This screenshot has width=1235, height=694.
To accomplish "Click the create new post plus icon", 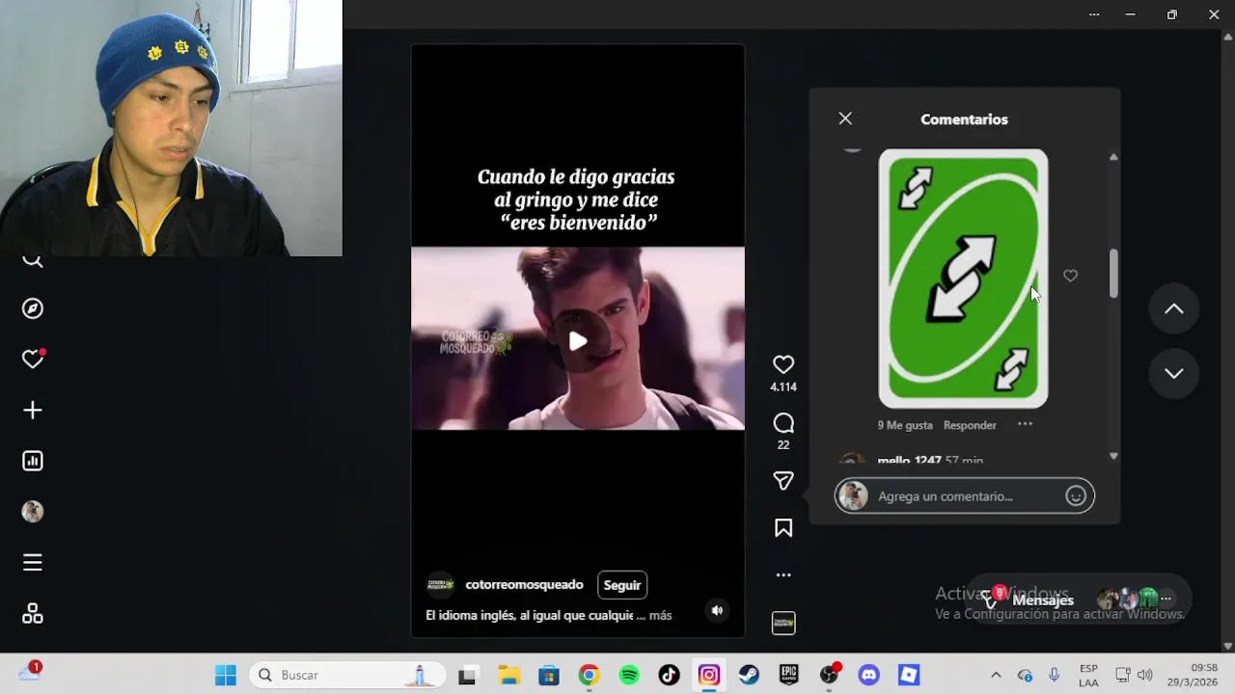I will 33,411.
